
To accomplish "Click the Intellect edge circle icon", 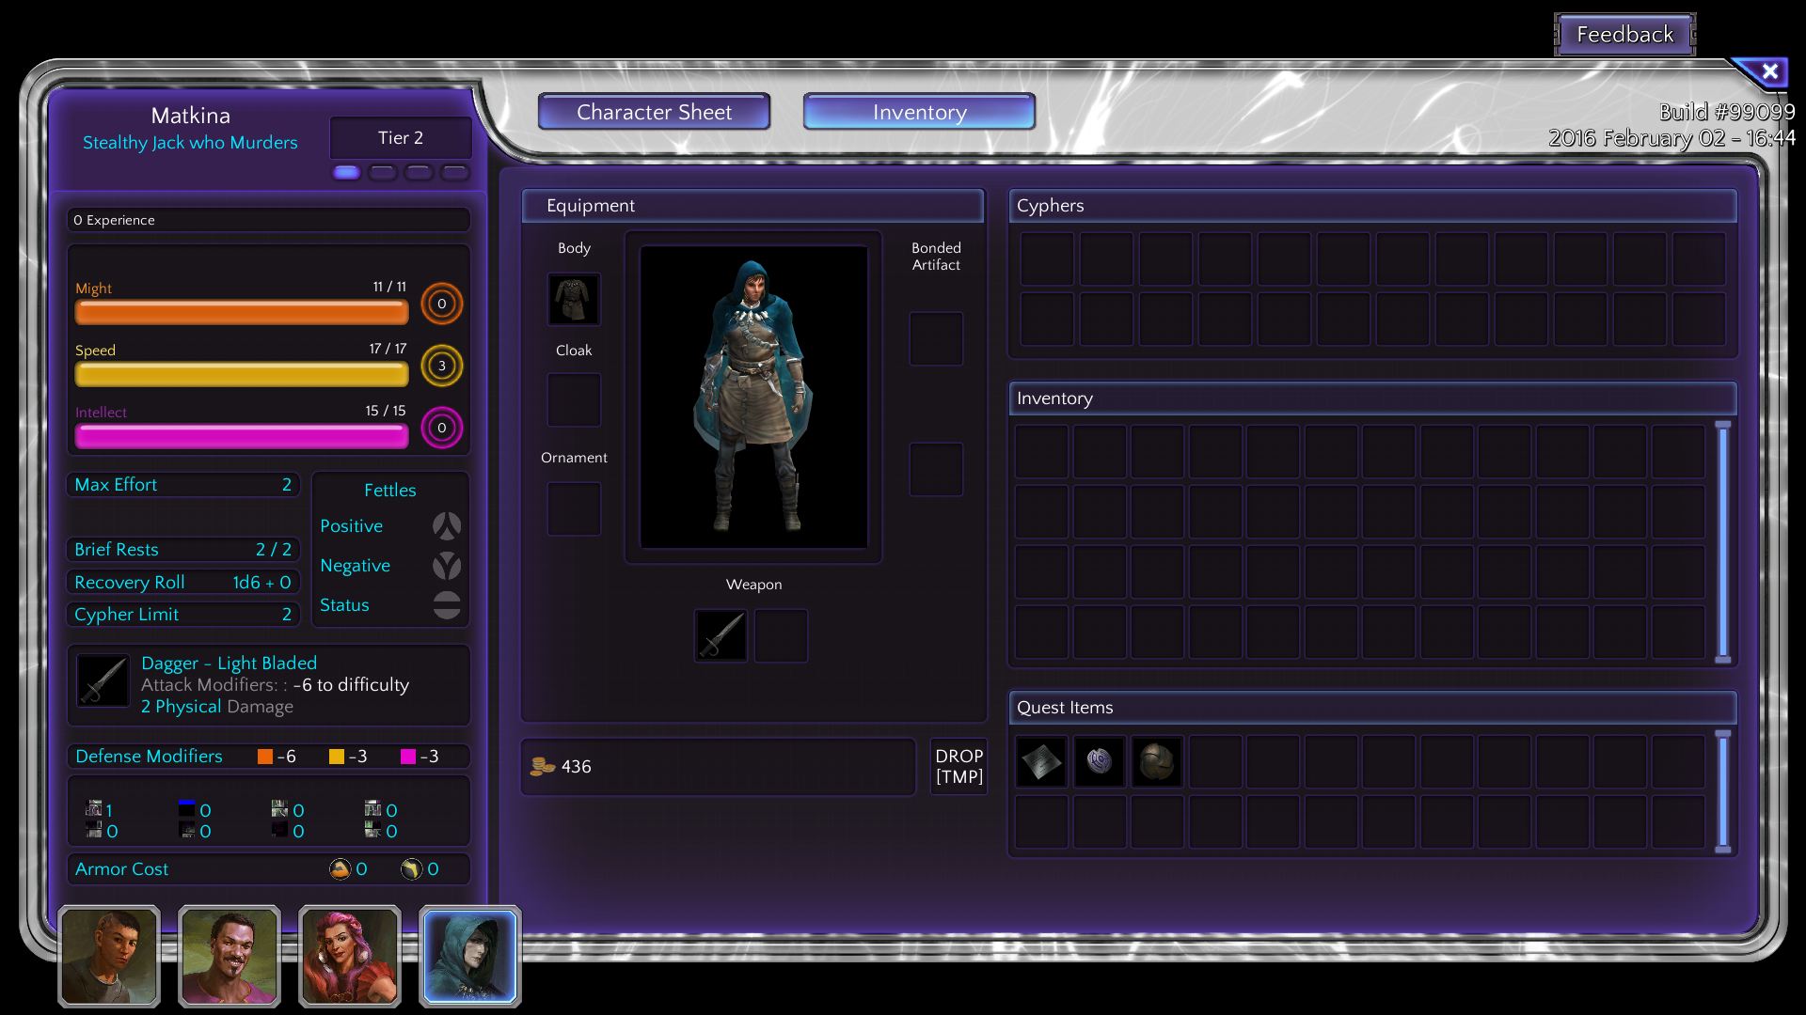I will (x=442, y=428).
